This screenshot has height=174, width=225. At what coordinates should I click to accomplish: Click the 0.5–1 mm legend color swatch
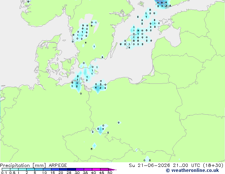coord(14,169)
